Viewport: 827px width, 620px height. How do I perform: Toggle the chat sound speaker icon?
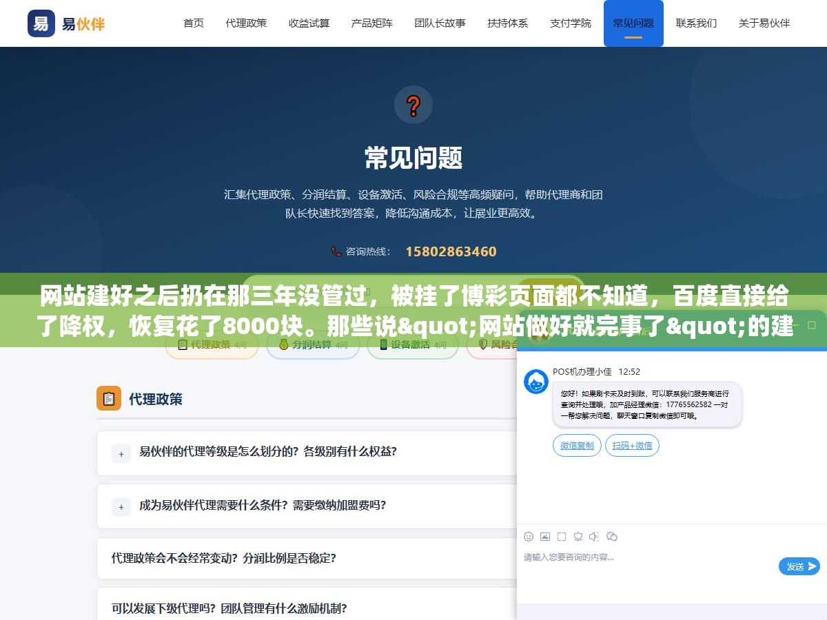coord(595,536)
